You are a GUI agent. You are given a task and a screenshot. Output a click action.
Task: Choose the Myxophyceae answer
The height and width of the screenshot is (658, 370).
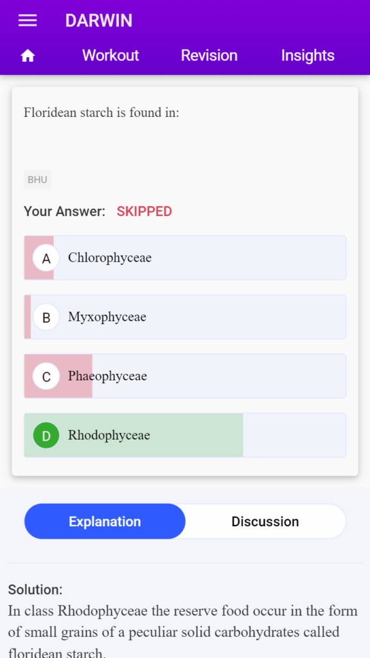coord(185,317)
